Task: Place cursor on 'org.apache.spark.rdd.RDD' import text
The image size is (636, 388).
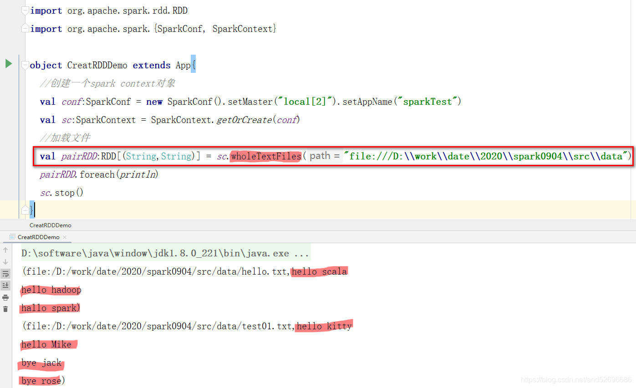Action: (127, 10)
